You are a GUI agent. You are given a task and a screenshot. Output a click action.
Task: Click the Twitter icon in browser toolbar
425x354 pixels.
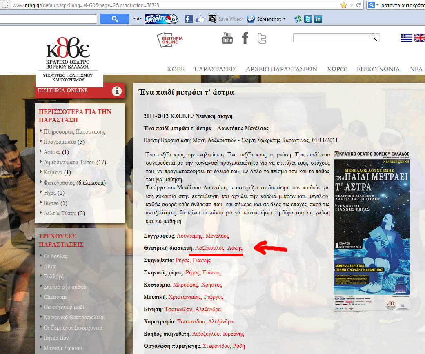(308, 19)
